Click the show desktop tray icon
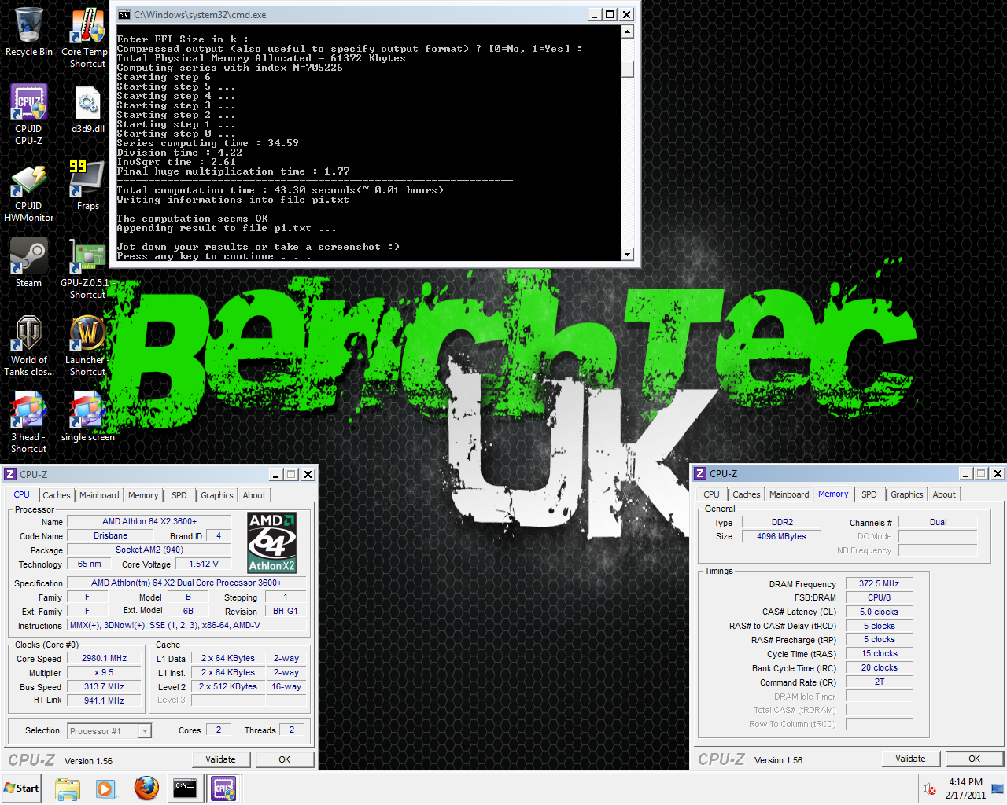 pos(998,789)
